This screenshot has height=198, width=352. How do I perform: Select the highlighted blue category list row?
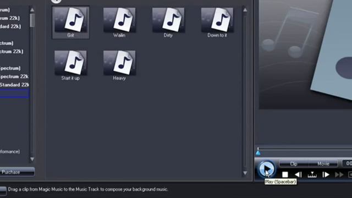pyautogui.click(x=14, y=94)
